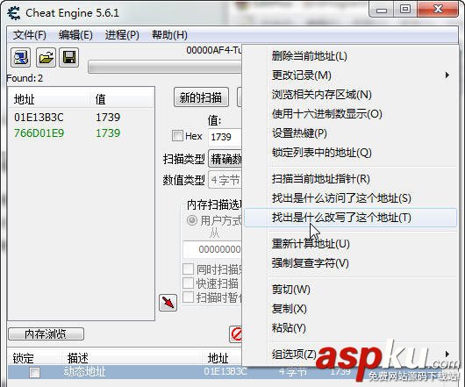Click the value 1739 beside 01E13B3C
This screenshot has width=465, height=387.
point(108,118)
